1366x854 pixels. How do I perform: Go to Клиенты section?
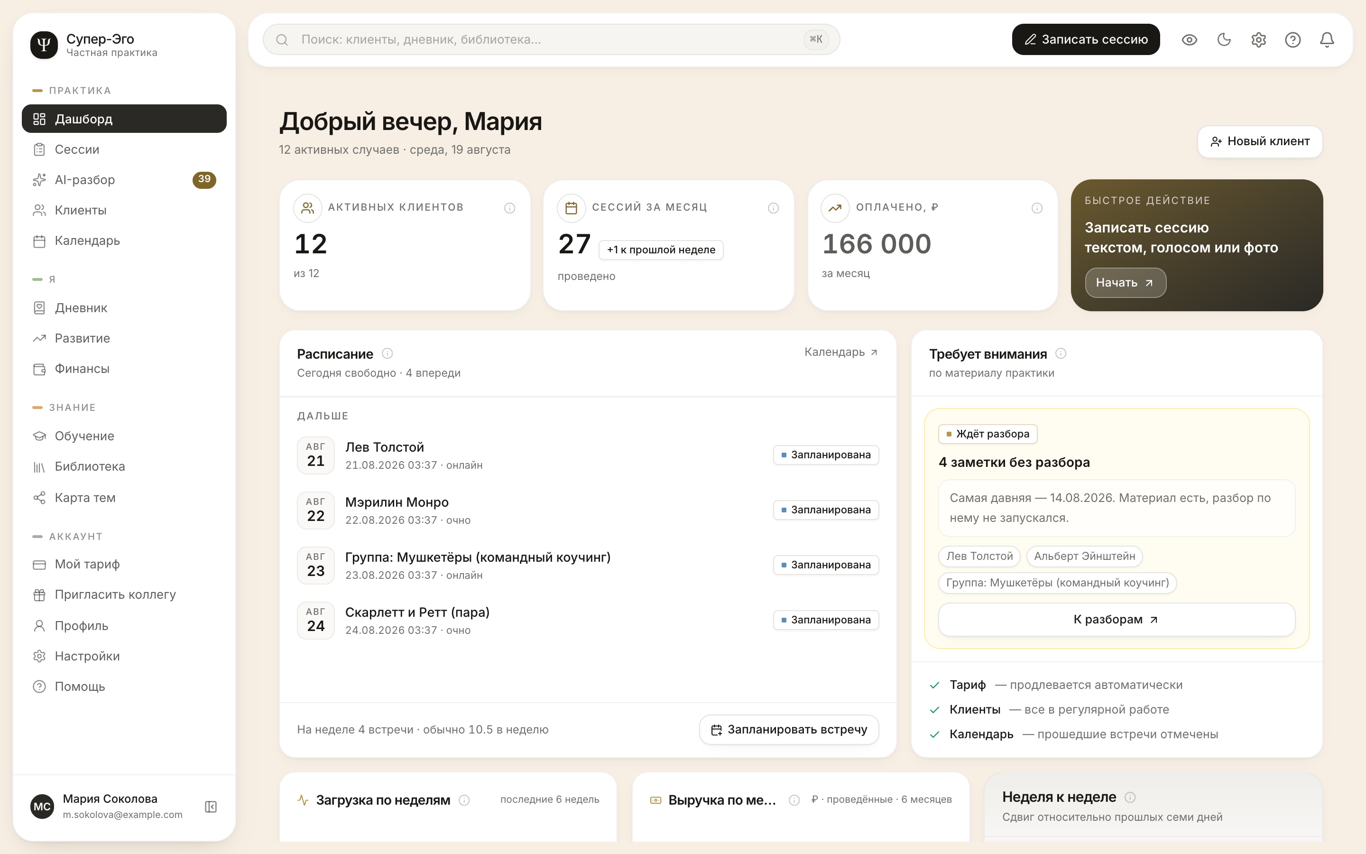124,210
